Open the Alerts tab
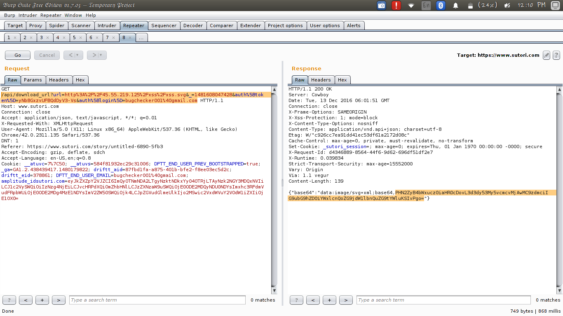The width and height of the screenshot is (563, 316). click(x=354, y=26)
